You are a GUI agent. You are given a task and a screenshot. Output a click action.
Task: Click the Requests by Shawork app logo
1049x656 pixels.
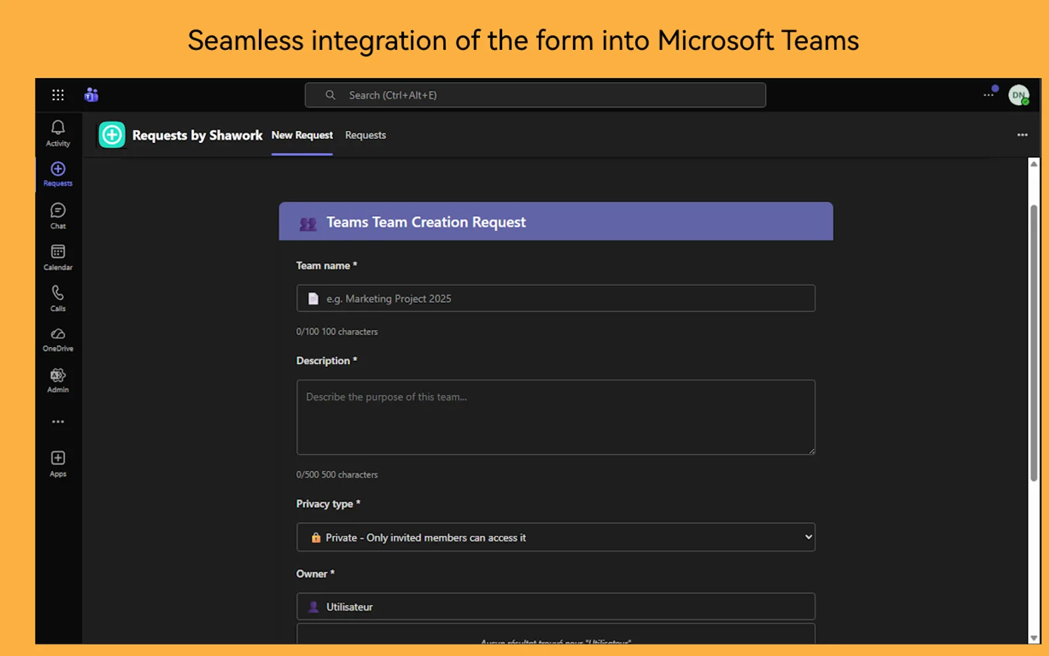click(x=111, y=135)
